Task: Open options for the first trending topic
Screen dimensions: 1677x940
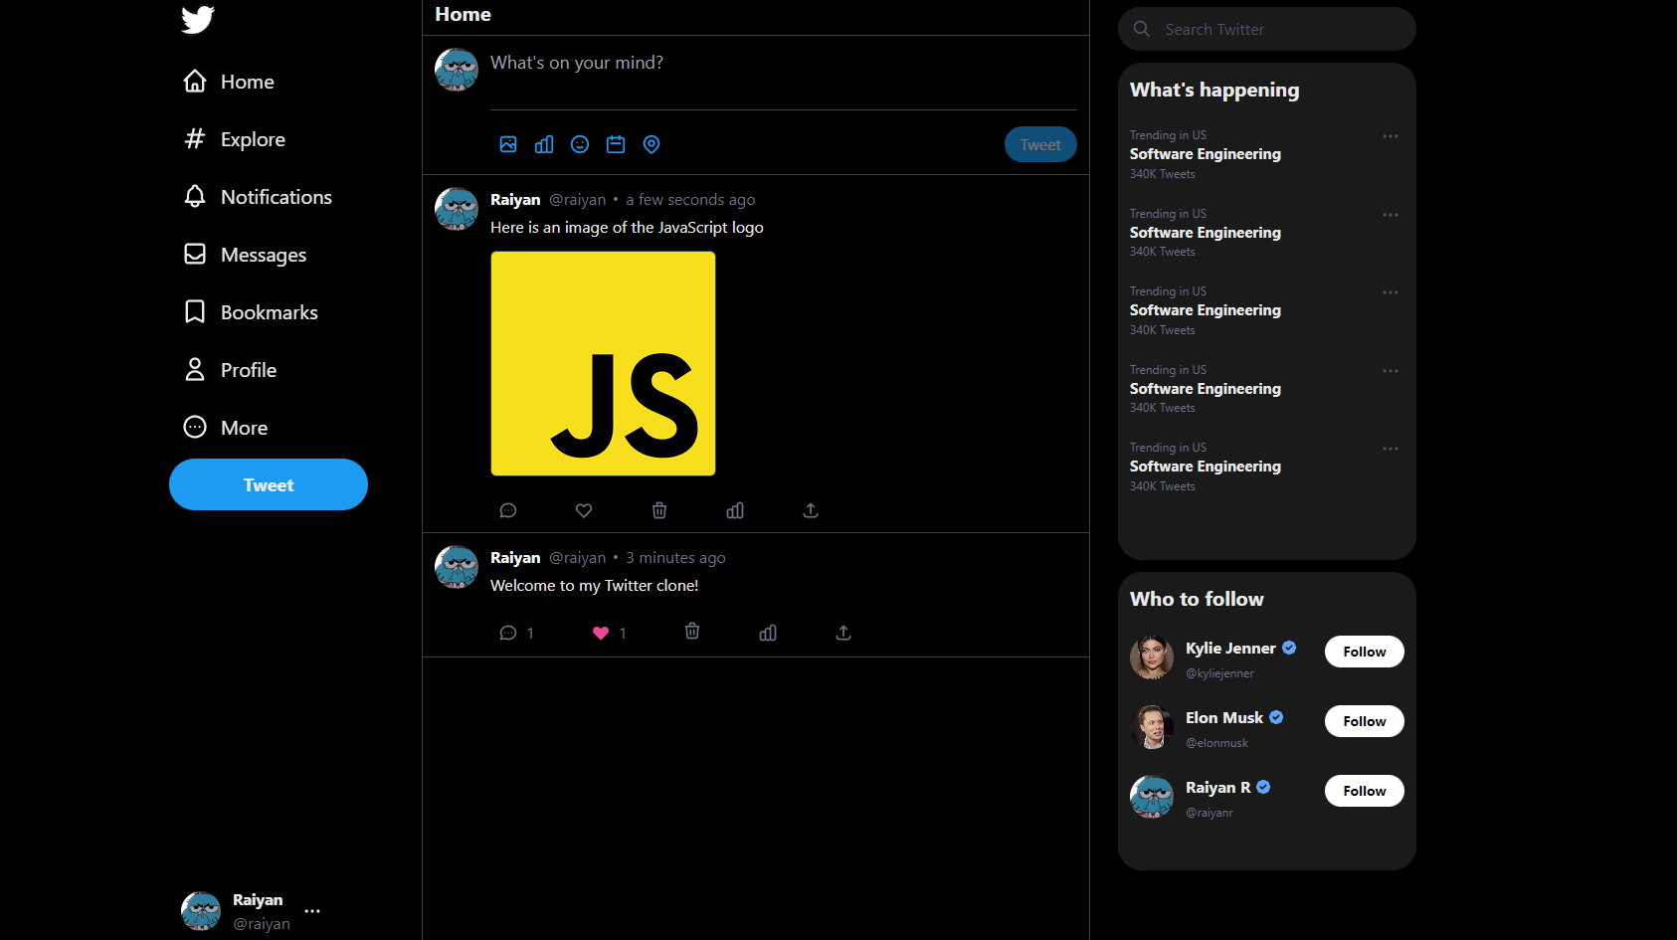Action: [1391, 136]
